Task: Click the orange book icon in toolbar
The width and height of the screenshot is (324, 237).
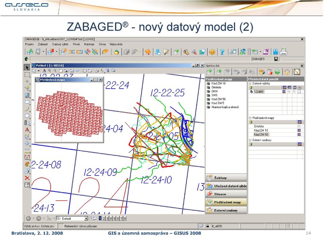Action: tap(148, 52)
